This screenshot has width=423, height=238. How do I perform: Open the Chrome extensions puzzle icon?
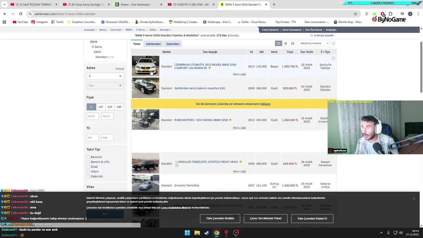tap(391, 14)
